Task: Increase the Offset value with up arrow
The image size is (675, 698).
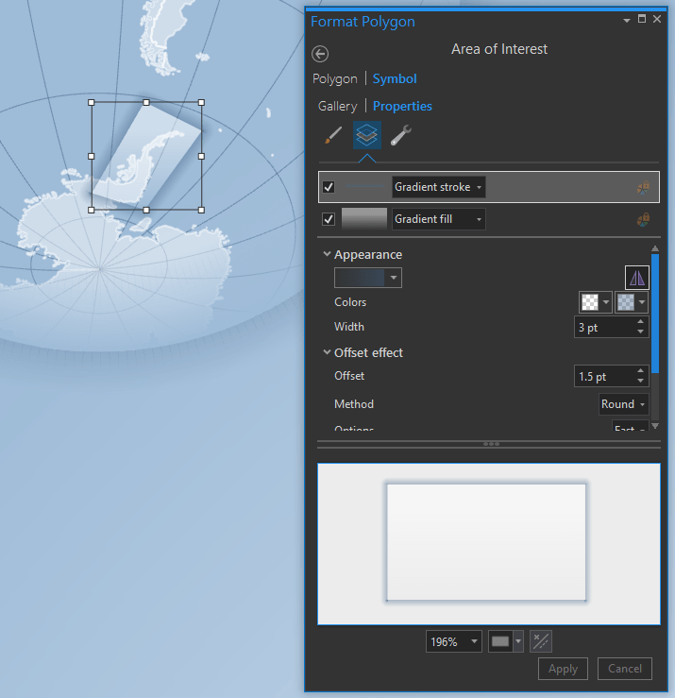Action: (x=640, y=371)
